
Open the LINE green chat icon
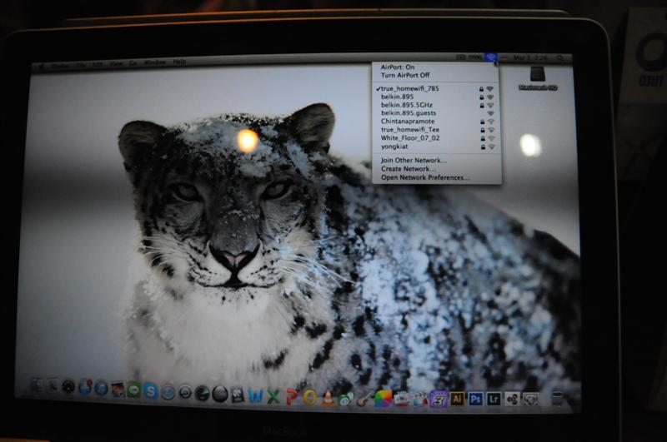(134, 390)
